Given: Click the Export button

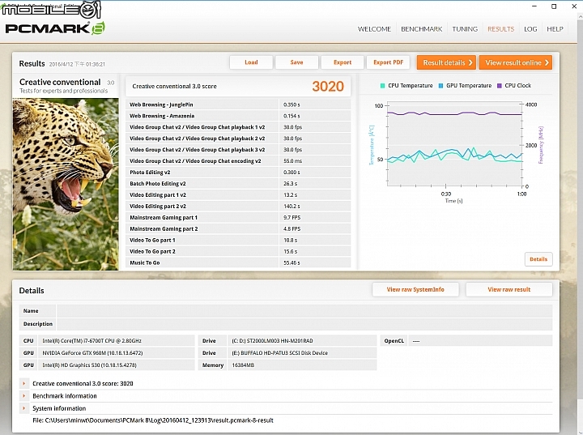Looking at the screenshot, I should [x=343, y=62].
